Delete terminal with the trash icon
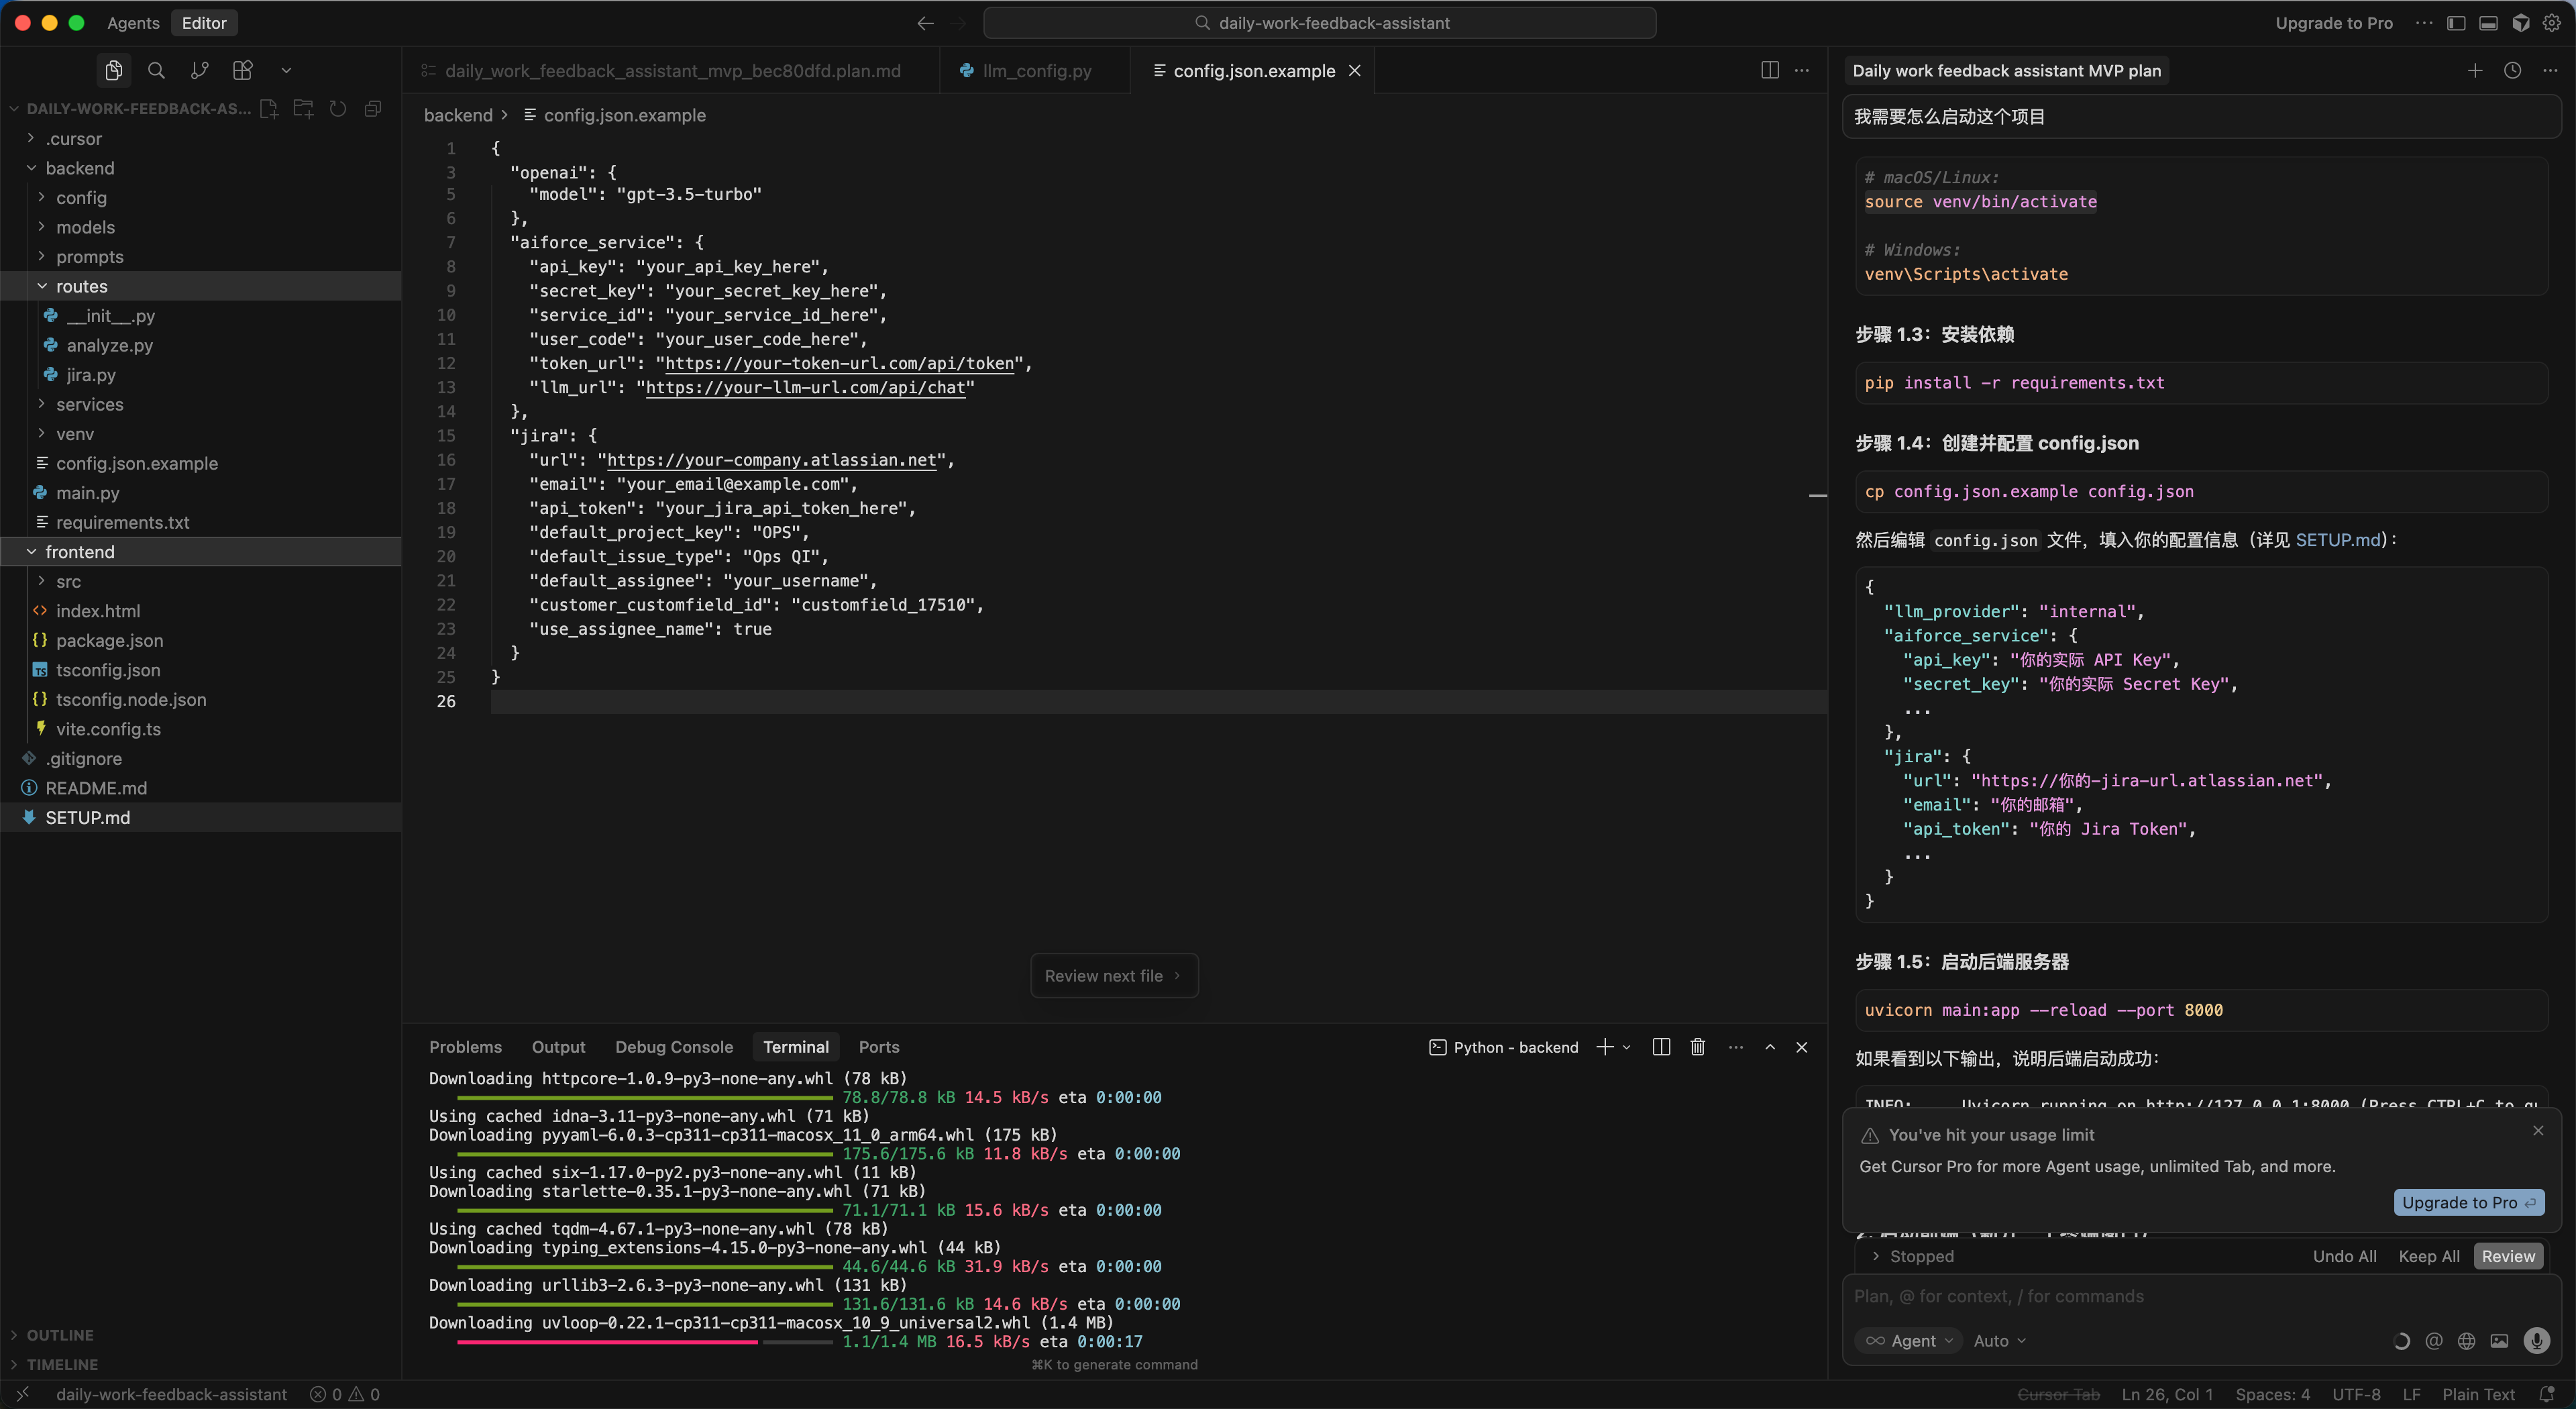 (1697, 1047)
